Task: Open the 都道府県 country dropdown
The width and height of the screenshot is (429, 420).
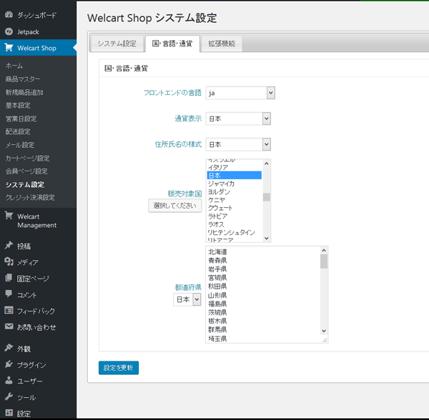Action: tap(187, 299)
